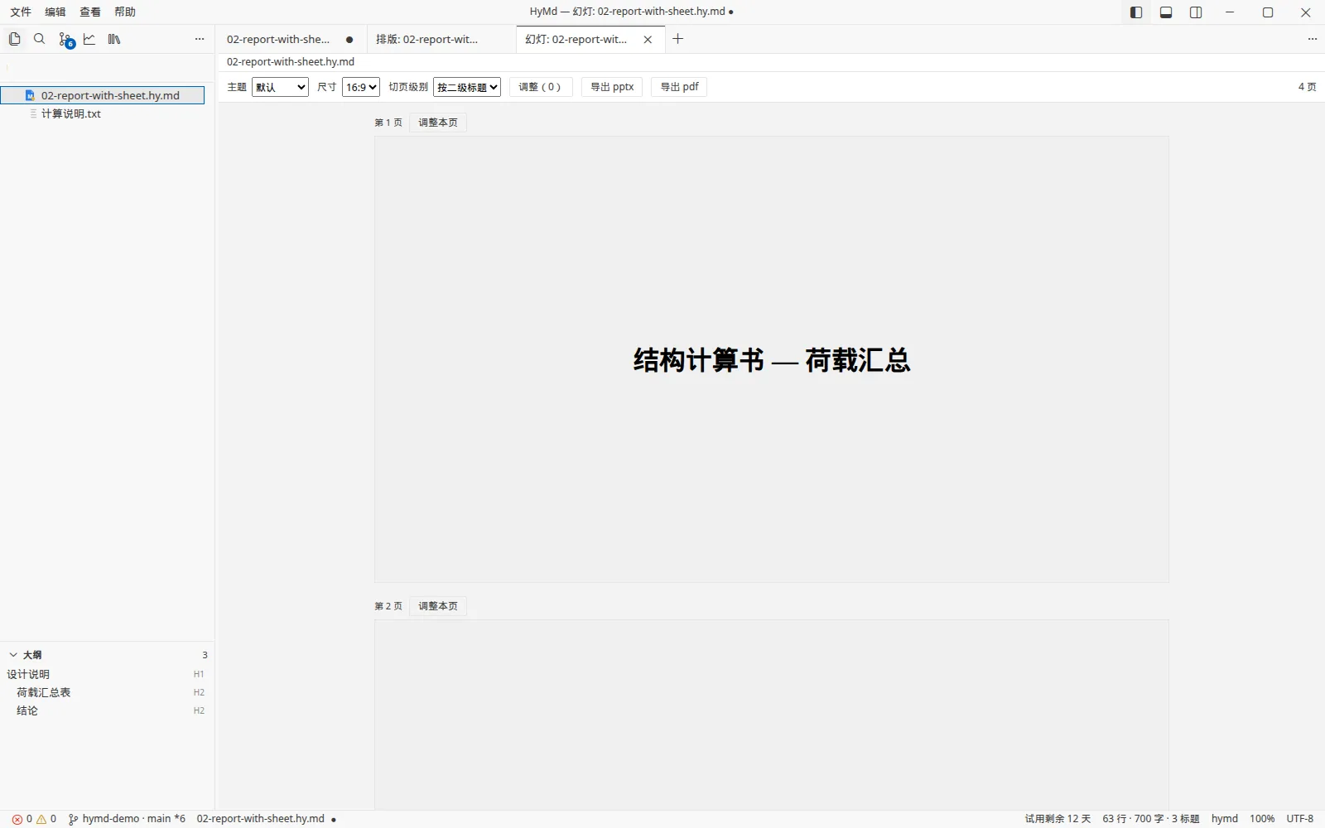The image size is (1325, 828).
Task: Open the editor tab bar ellipsis menu
Action: pyautogui.click(x=1312, y=39)
